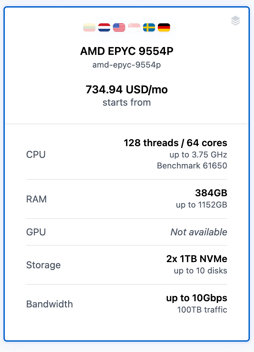Click the Benchmark 61650 score
The width and height of the screenshot is (254, 352).
coord(192,166)
